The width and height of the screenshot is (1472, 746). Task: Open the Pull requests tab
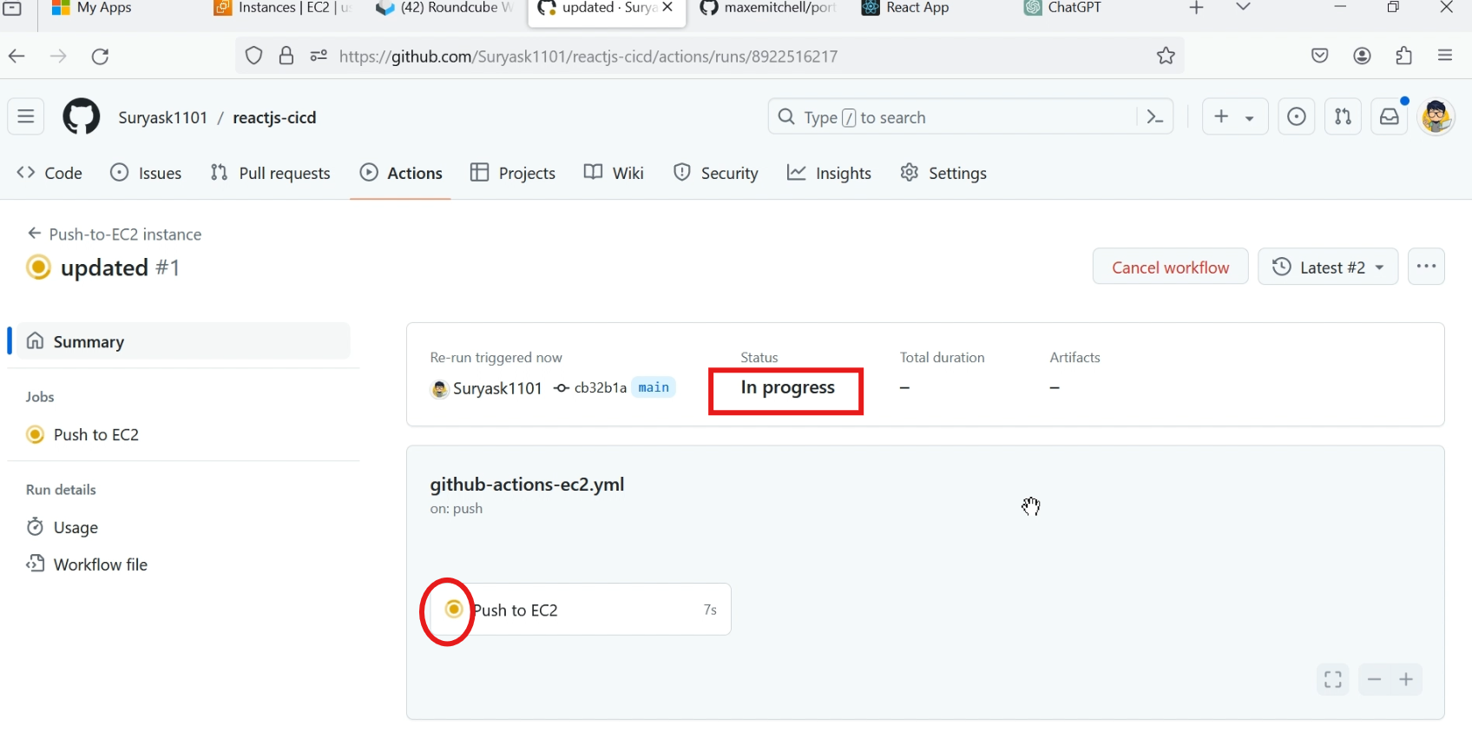tap(270, 173)
